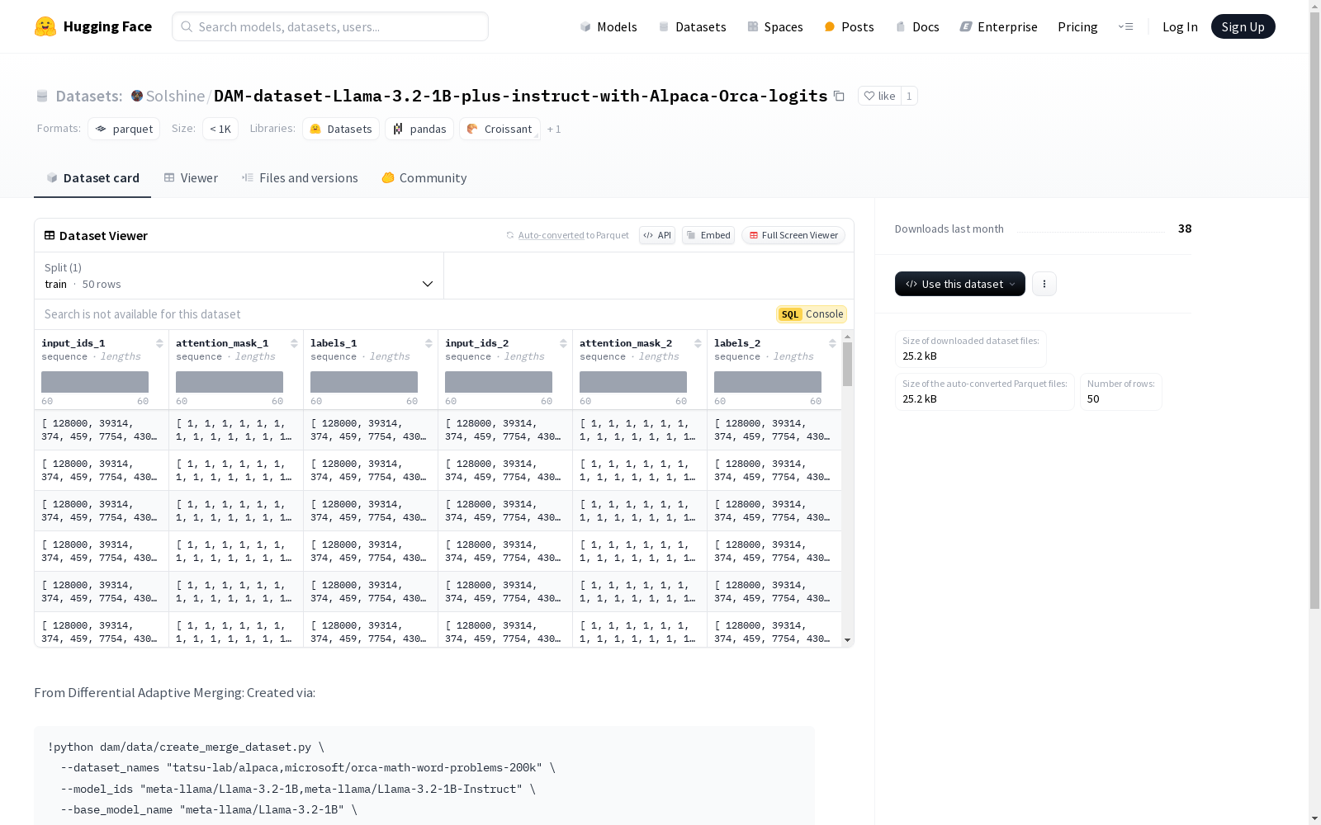The image size is (1321, 825).
Task: Copy the dataset name with the copy icon
Action: point(839,96)
